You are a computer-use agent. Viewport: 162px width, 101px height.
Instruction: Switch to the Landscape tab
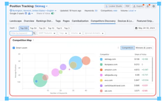(x=16, y=21)
